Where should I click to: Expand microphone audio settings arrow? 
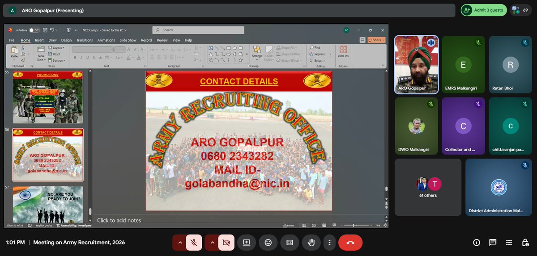[180, 243]
